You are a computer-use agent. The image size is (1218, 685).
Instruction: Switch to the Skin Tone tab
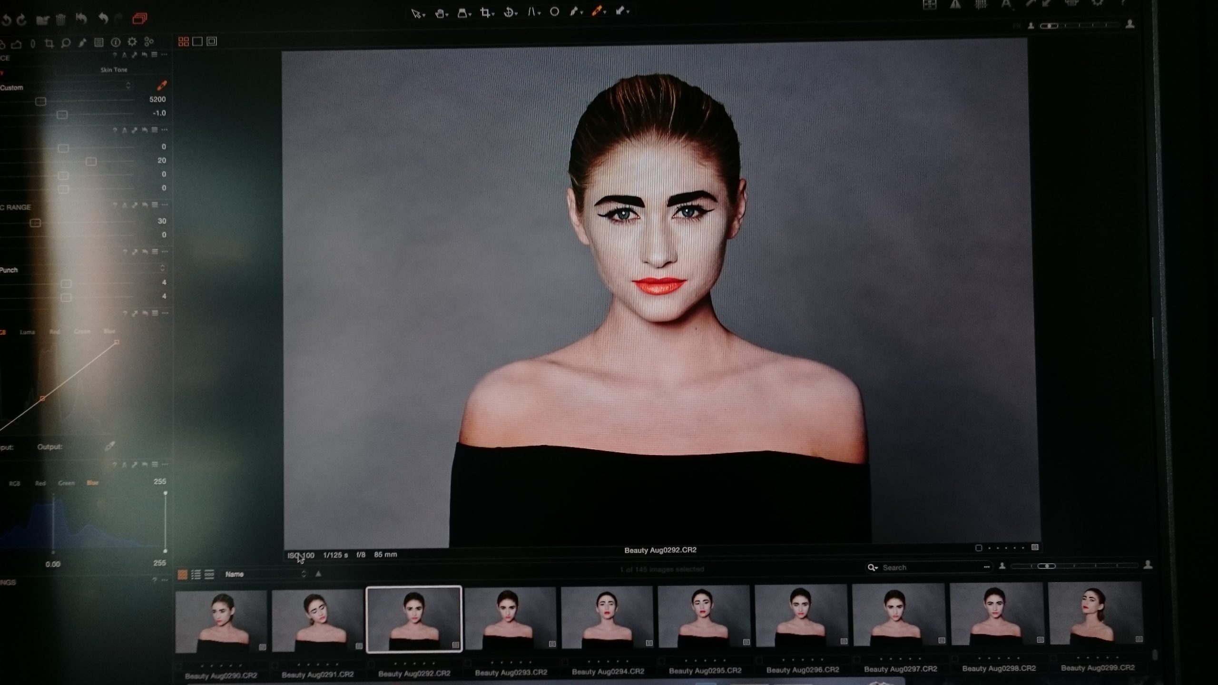114,70
